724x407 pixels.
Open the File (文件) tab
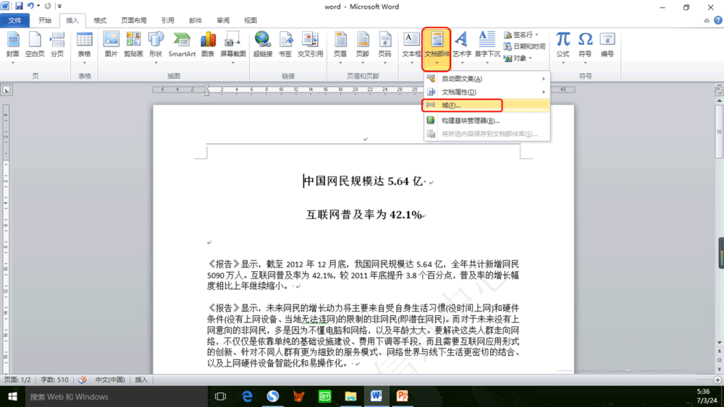point(14,20)
